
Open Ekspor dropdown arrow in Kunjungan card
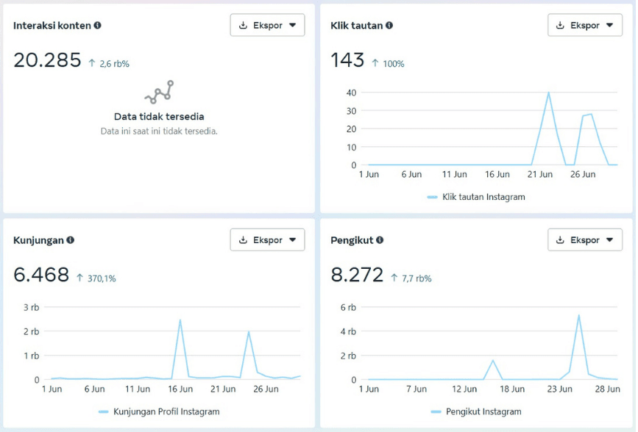click(293, 240)
